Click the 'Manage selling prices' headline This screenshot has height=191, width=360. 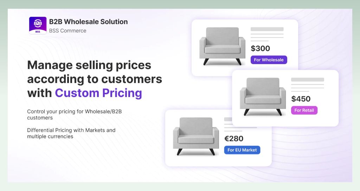pos(89,65)
